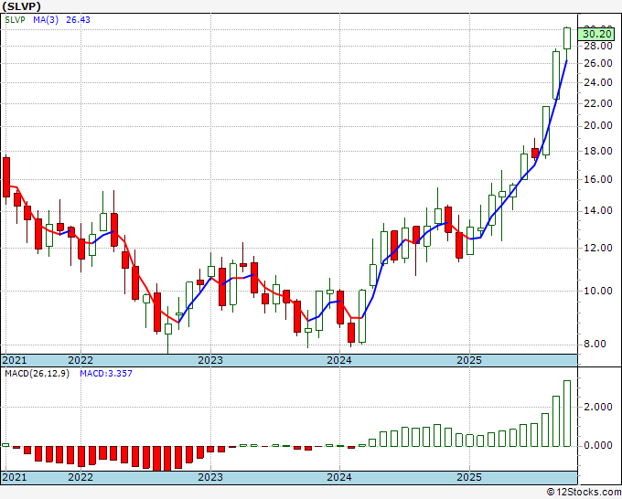Click the tallest rightmost MACD histogram bar

click(567, 413)
